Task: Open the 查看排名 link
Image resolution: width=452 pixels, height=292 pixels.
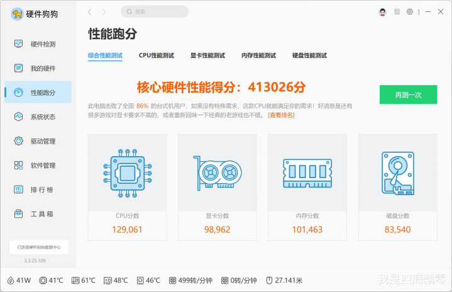Action: pyautogui.click(x=281, y=115)
